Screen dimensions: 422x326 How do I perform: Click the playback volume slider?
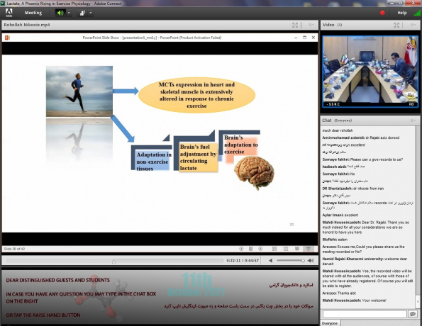[x=291, y=260]
